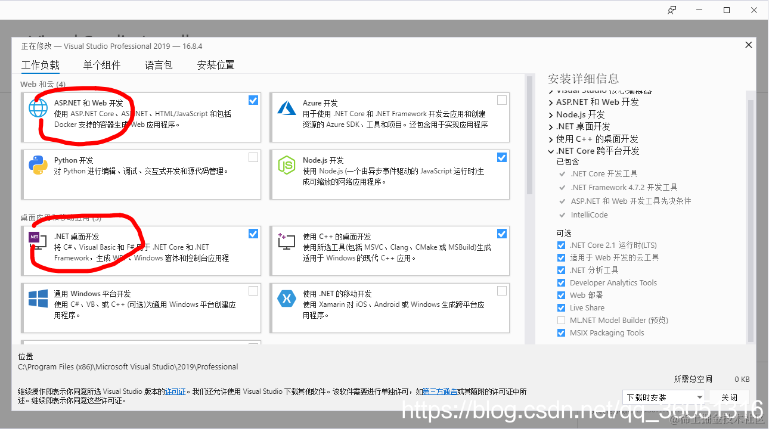Screen dimensions: 769x429
Task: Check the 使用 .NET 的移动开发 workload checkbox
Action: 502,291
